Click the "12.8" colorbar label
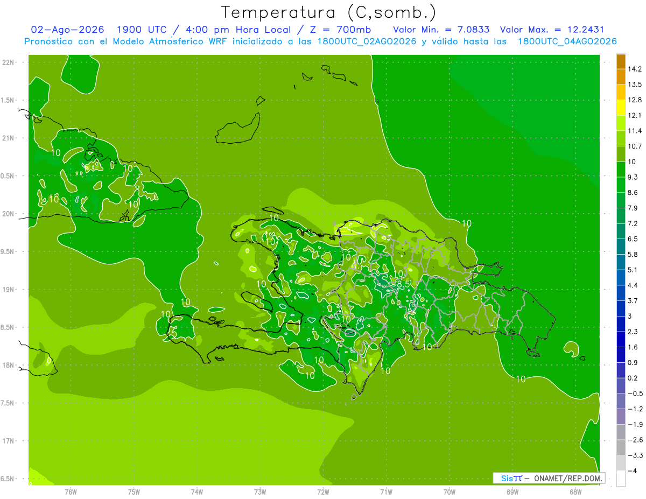 635,100
